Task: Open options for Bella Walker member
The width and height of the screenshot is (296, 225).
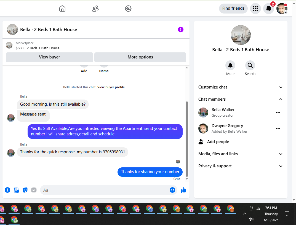Action: click(278, 113)
